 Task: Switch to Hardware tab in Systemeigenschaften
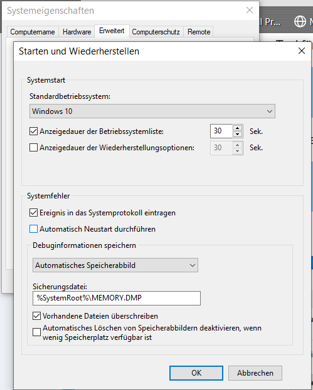pos(77,32)
